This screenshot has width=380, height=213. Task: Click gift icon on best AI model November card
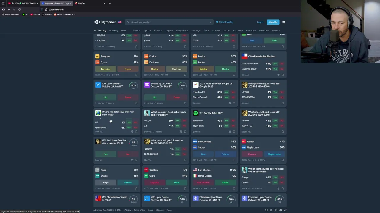(278, 188)
